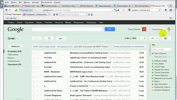Open the Черновики (12) folder
The height and width of the screenshot is (100, 177).
click(14, 64)
